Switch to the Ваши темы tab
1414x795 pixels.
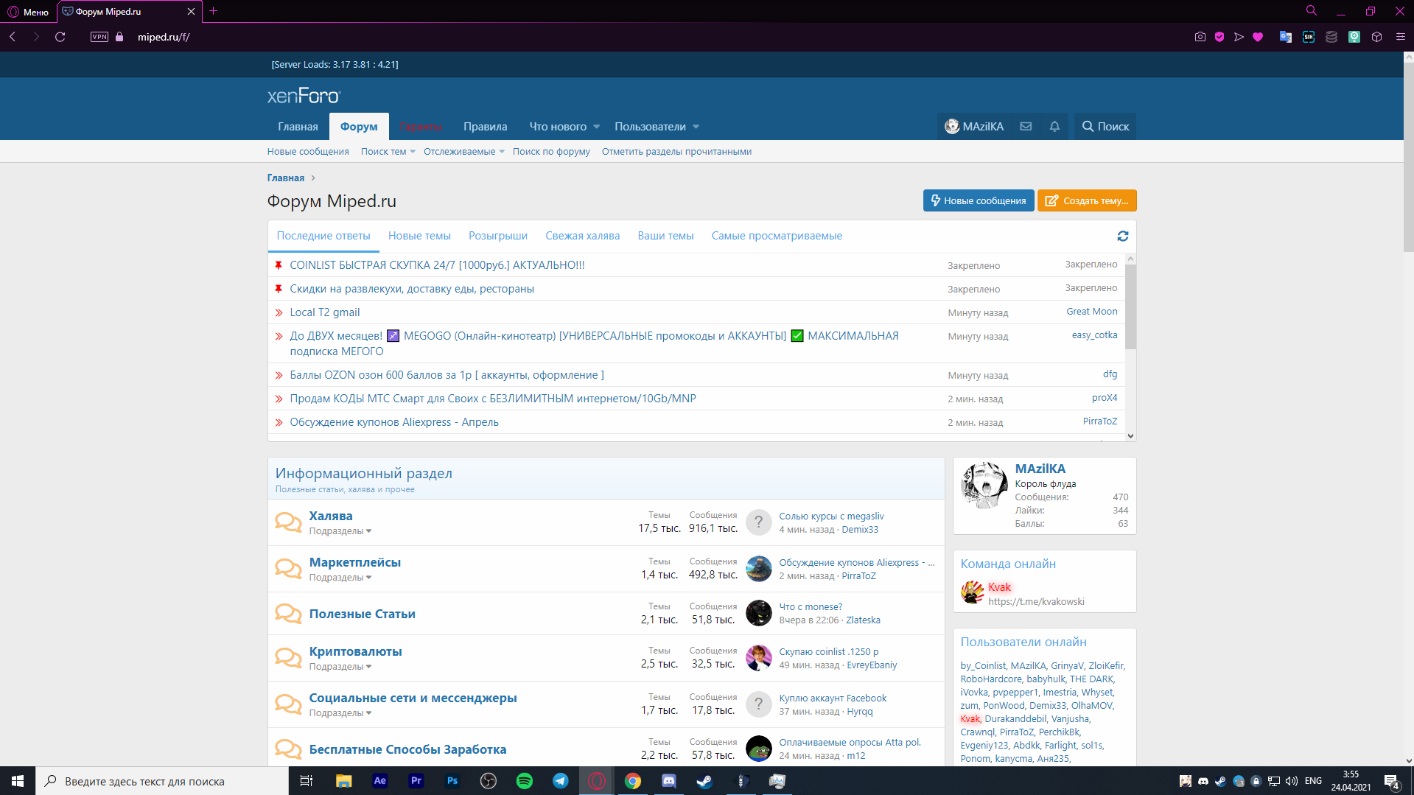tap(665, 236)
